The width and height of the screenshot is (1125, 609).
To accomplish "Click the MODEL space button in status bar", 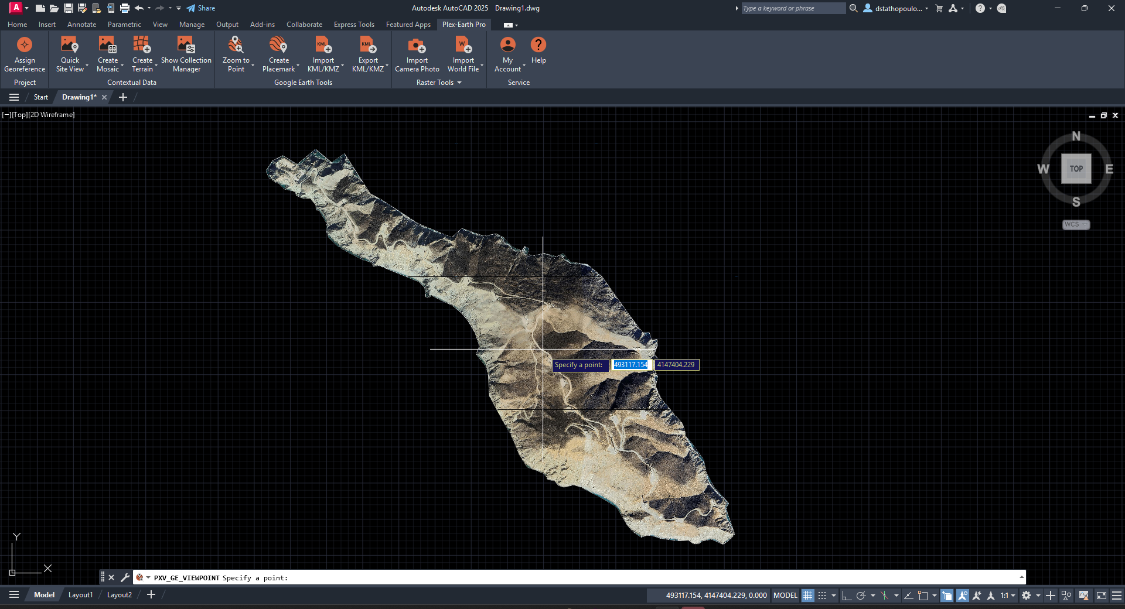I will pyautogui.click(x=785, y=596).
